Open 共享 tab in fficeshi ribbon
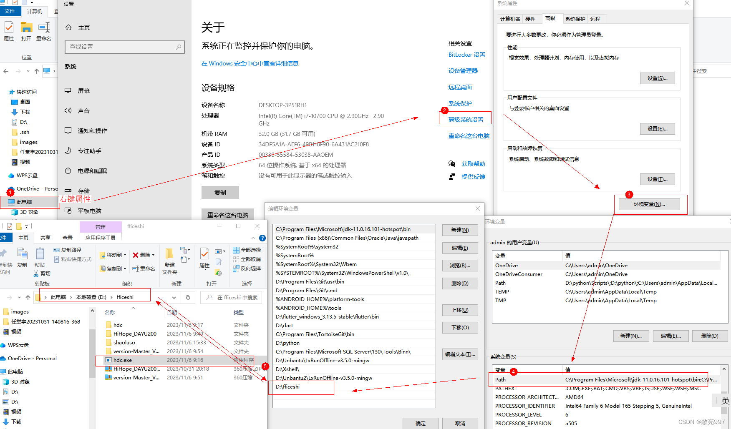 pyautogui.click(x=45, y=238)
